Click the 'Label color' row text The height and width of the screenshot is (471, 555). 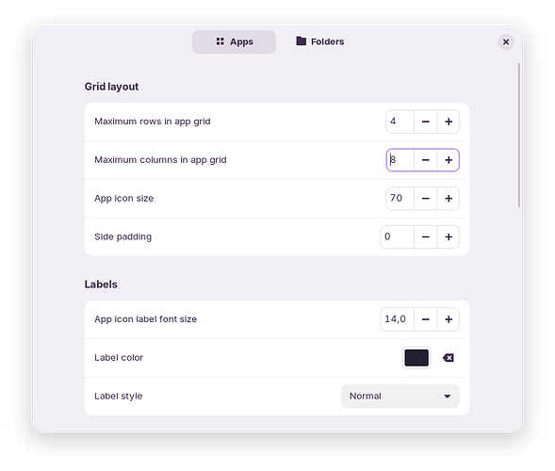119,358
